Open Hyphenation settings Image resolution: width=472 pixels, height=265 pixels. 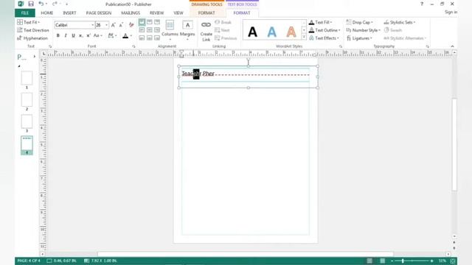(32, 38)
